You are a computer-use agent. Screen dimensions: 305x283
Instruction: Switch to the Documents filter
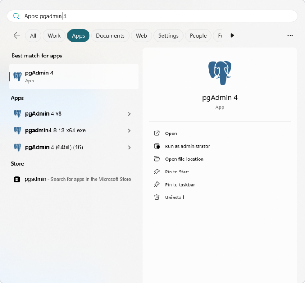[x=110, y=35]
